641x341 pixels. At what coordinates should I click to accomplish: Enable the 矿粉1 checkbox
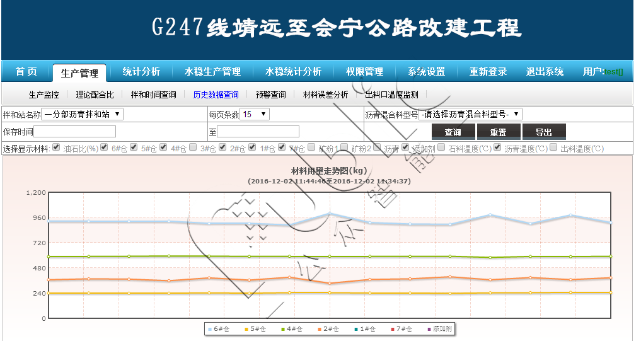pos(311,147)
